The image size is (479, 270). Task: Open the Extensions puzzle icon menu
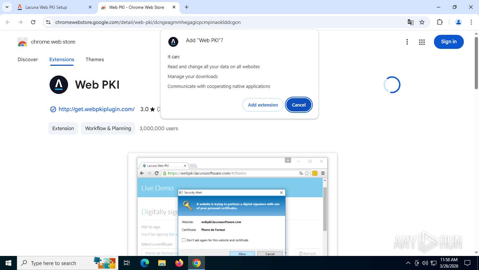(440, 22)
